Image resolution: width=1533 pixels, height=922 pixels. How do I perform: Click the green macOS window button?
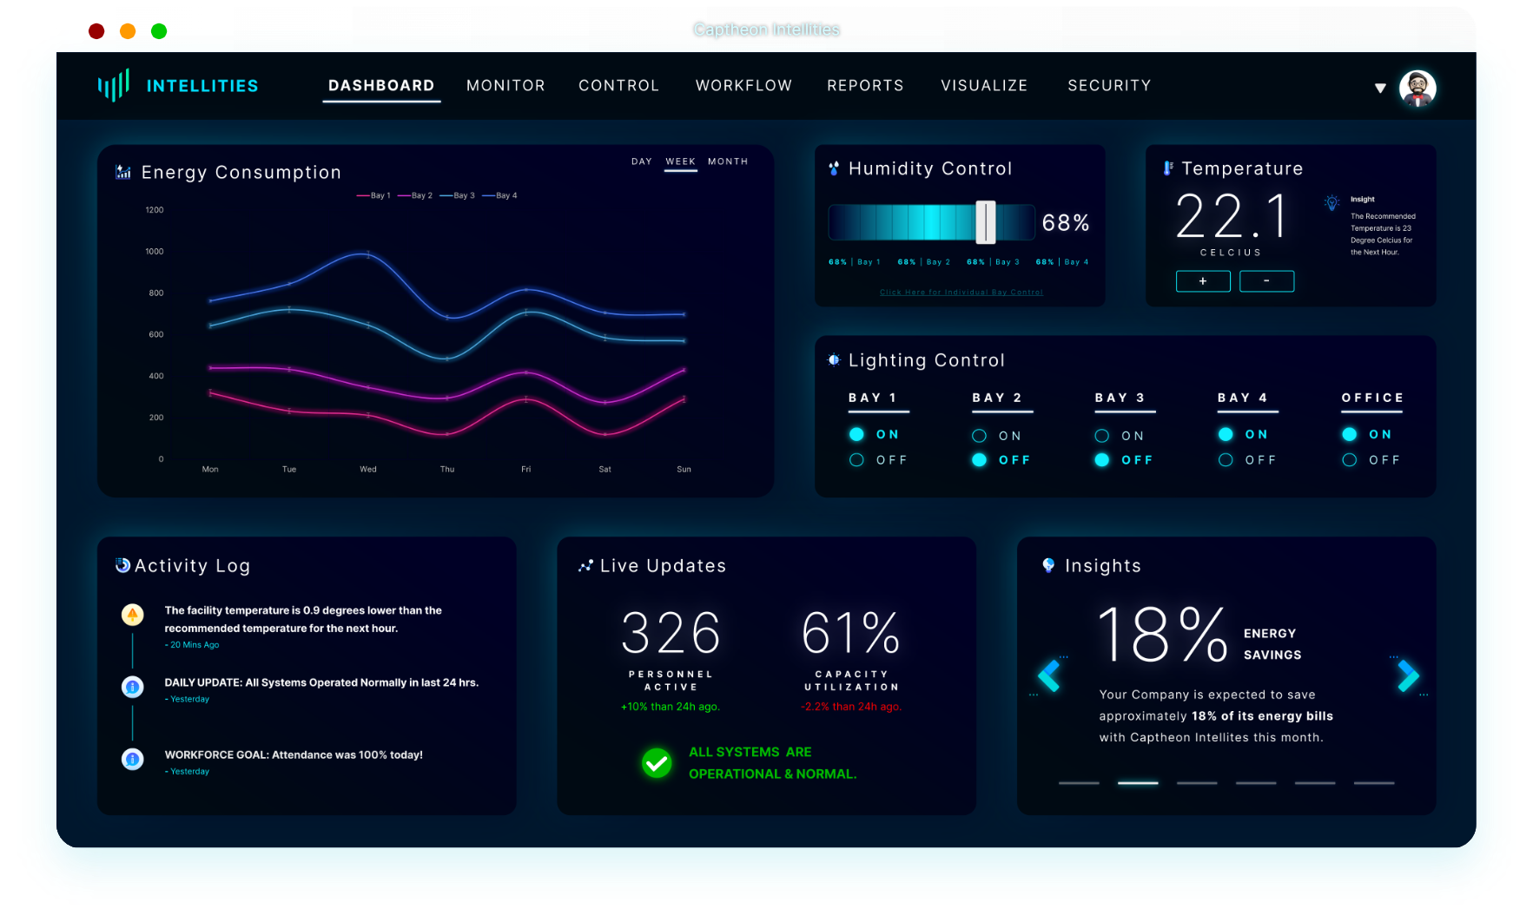point(159,31)
